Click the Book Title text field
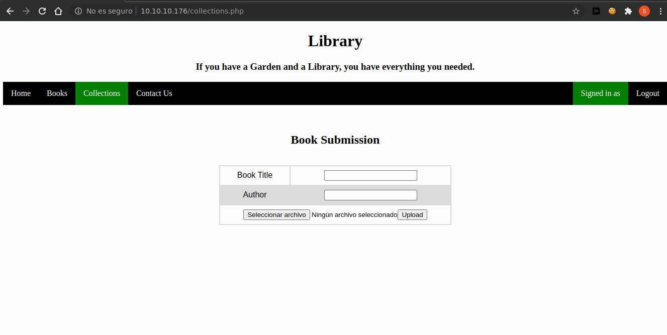Screen dimensions: 667x335 370,175
